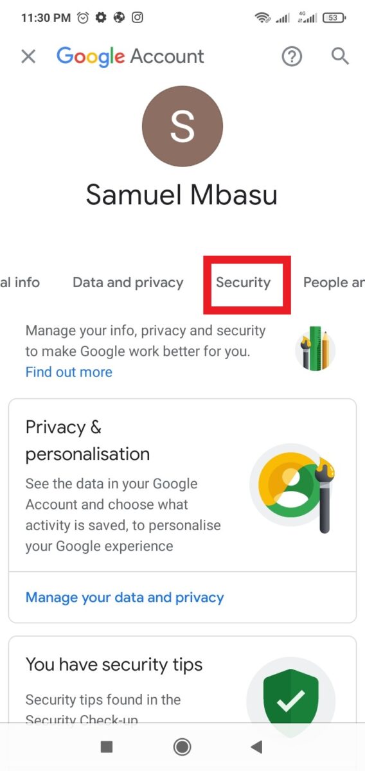365x771 pixels.
Task: Switch to the Security tab
Action: tap(244, 283)
